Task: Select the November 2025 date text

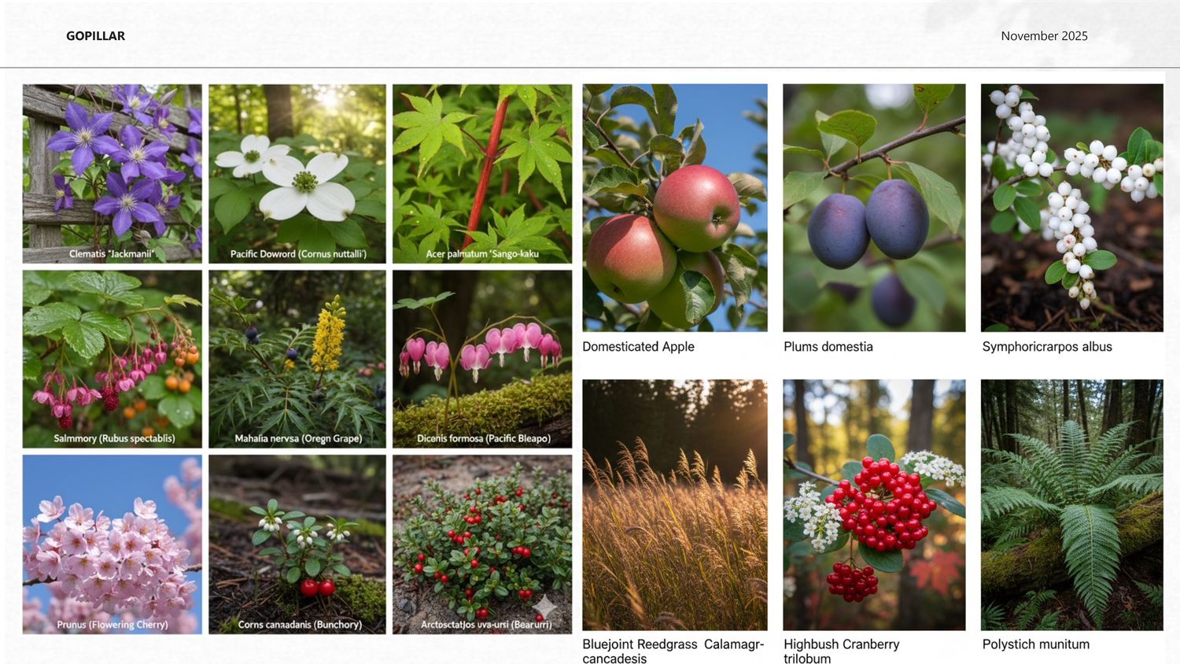Action: click(x=1044, y=36)
